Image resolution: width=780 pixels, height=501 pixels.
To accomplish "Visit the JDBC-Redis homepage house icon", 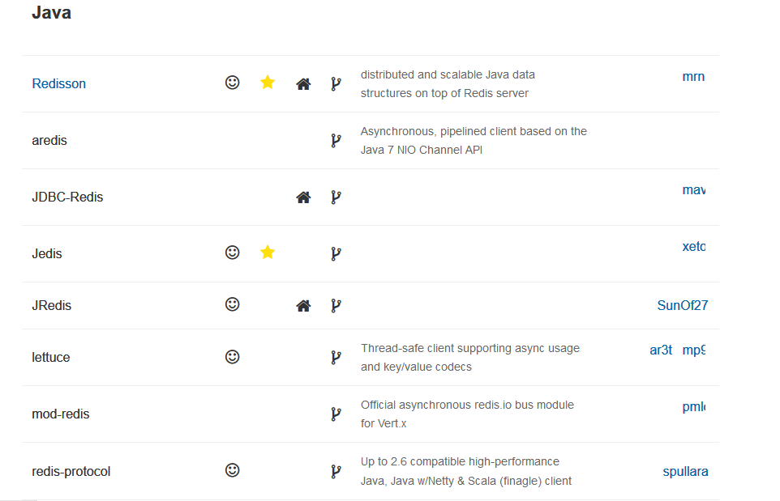I will pyautogui.click(x=303, y=197).
